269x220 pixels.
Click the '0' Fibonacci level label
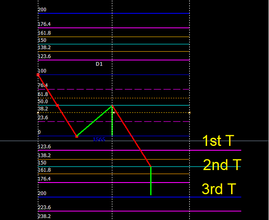pos(39,132)
